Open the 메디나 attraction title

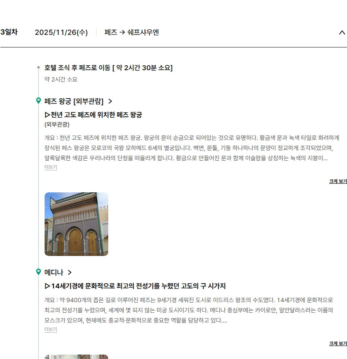[x=54, y=272]
